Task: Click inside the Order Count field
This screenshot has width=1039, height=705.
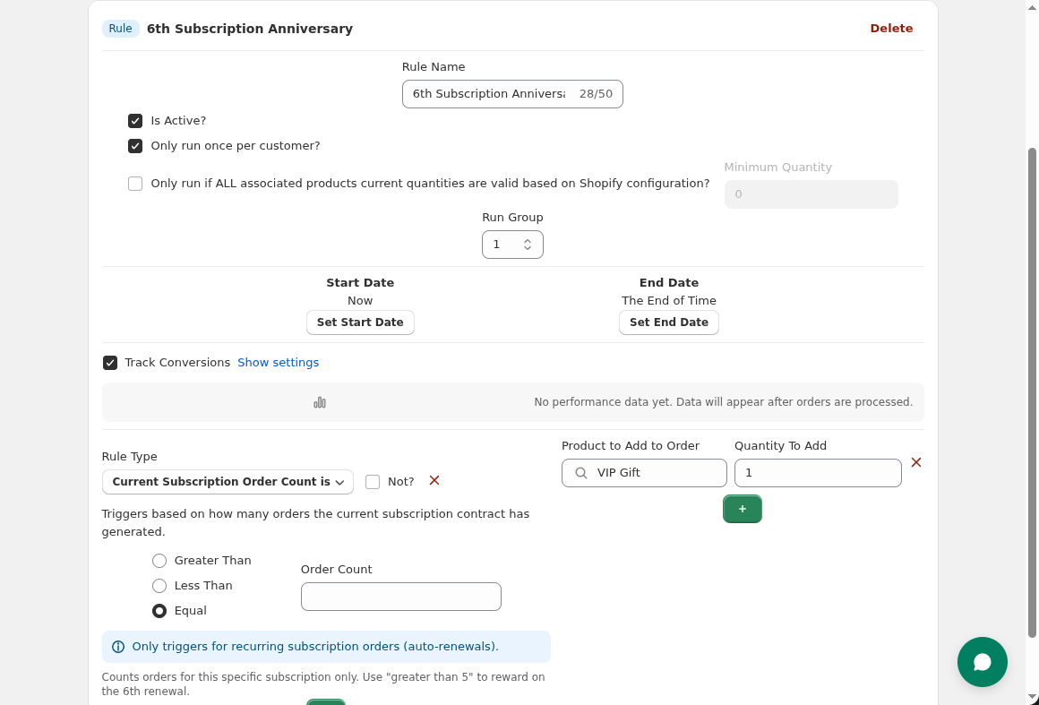Action: [x=400, y=596]
